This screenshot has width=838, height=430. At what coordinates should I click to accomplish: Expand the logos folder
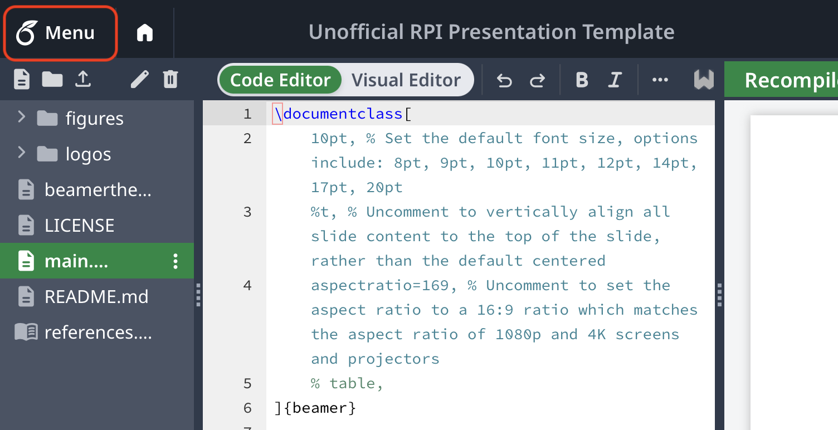[22, 153]
